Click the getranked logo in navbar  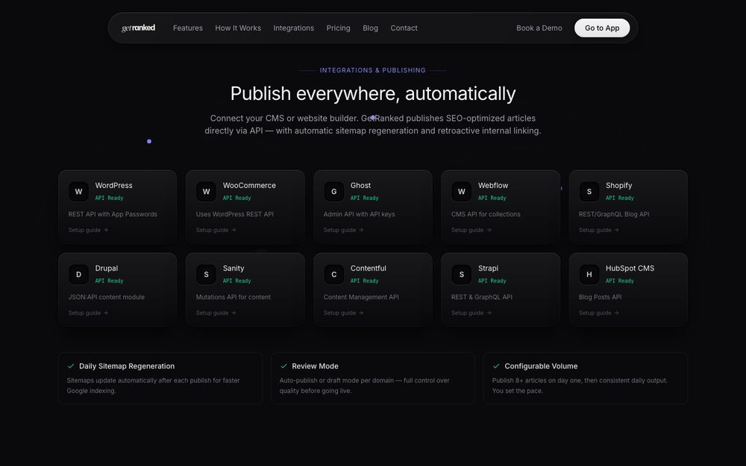[139, 28]
